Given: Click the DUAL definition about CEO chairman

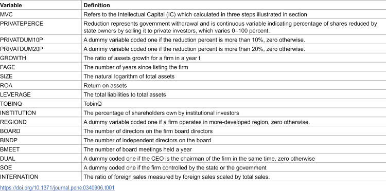Looking at the screenshot, I should point(199,159).
